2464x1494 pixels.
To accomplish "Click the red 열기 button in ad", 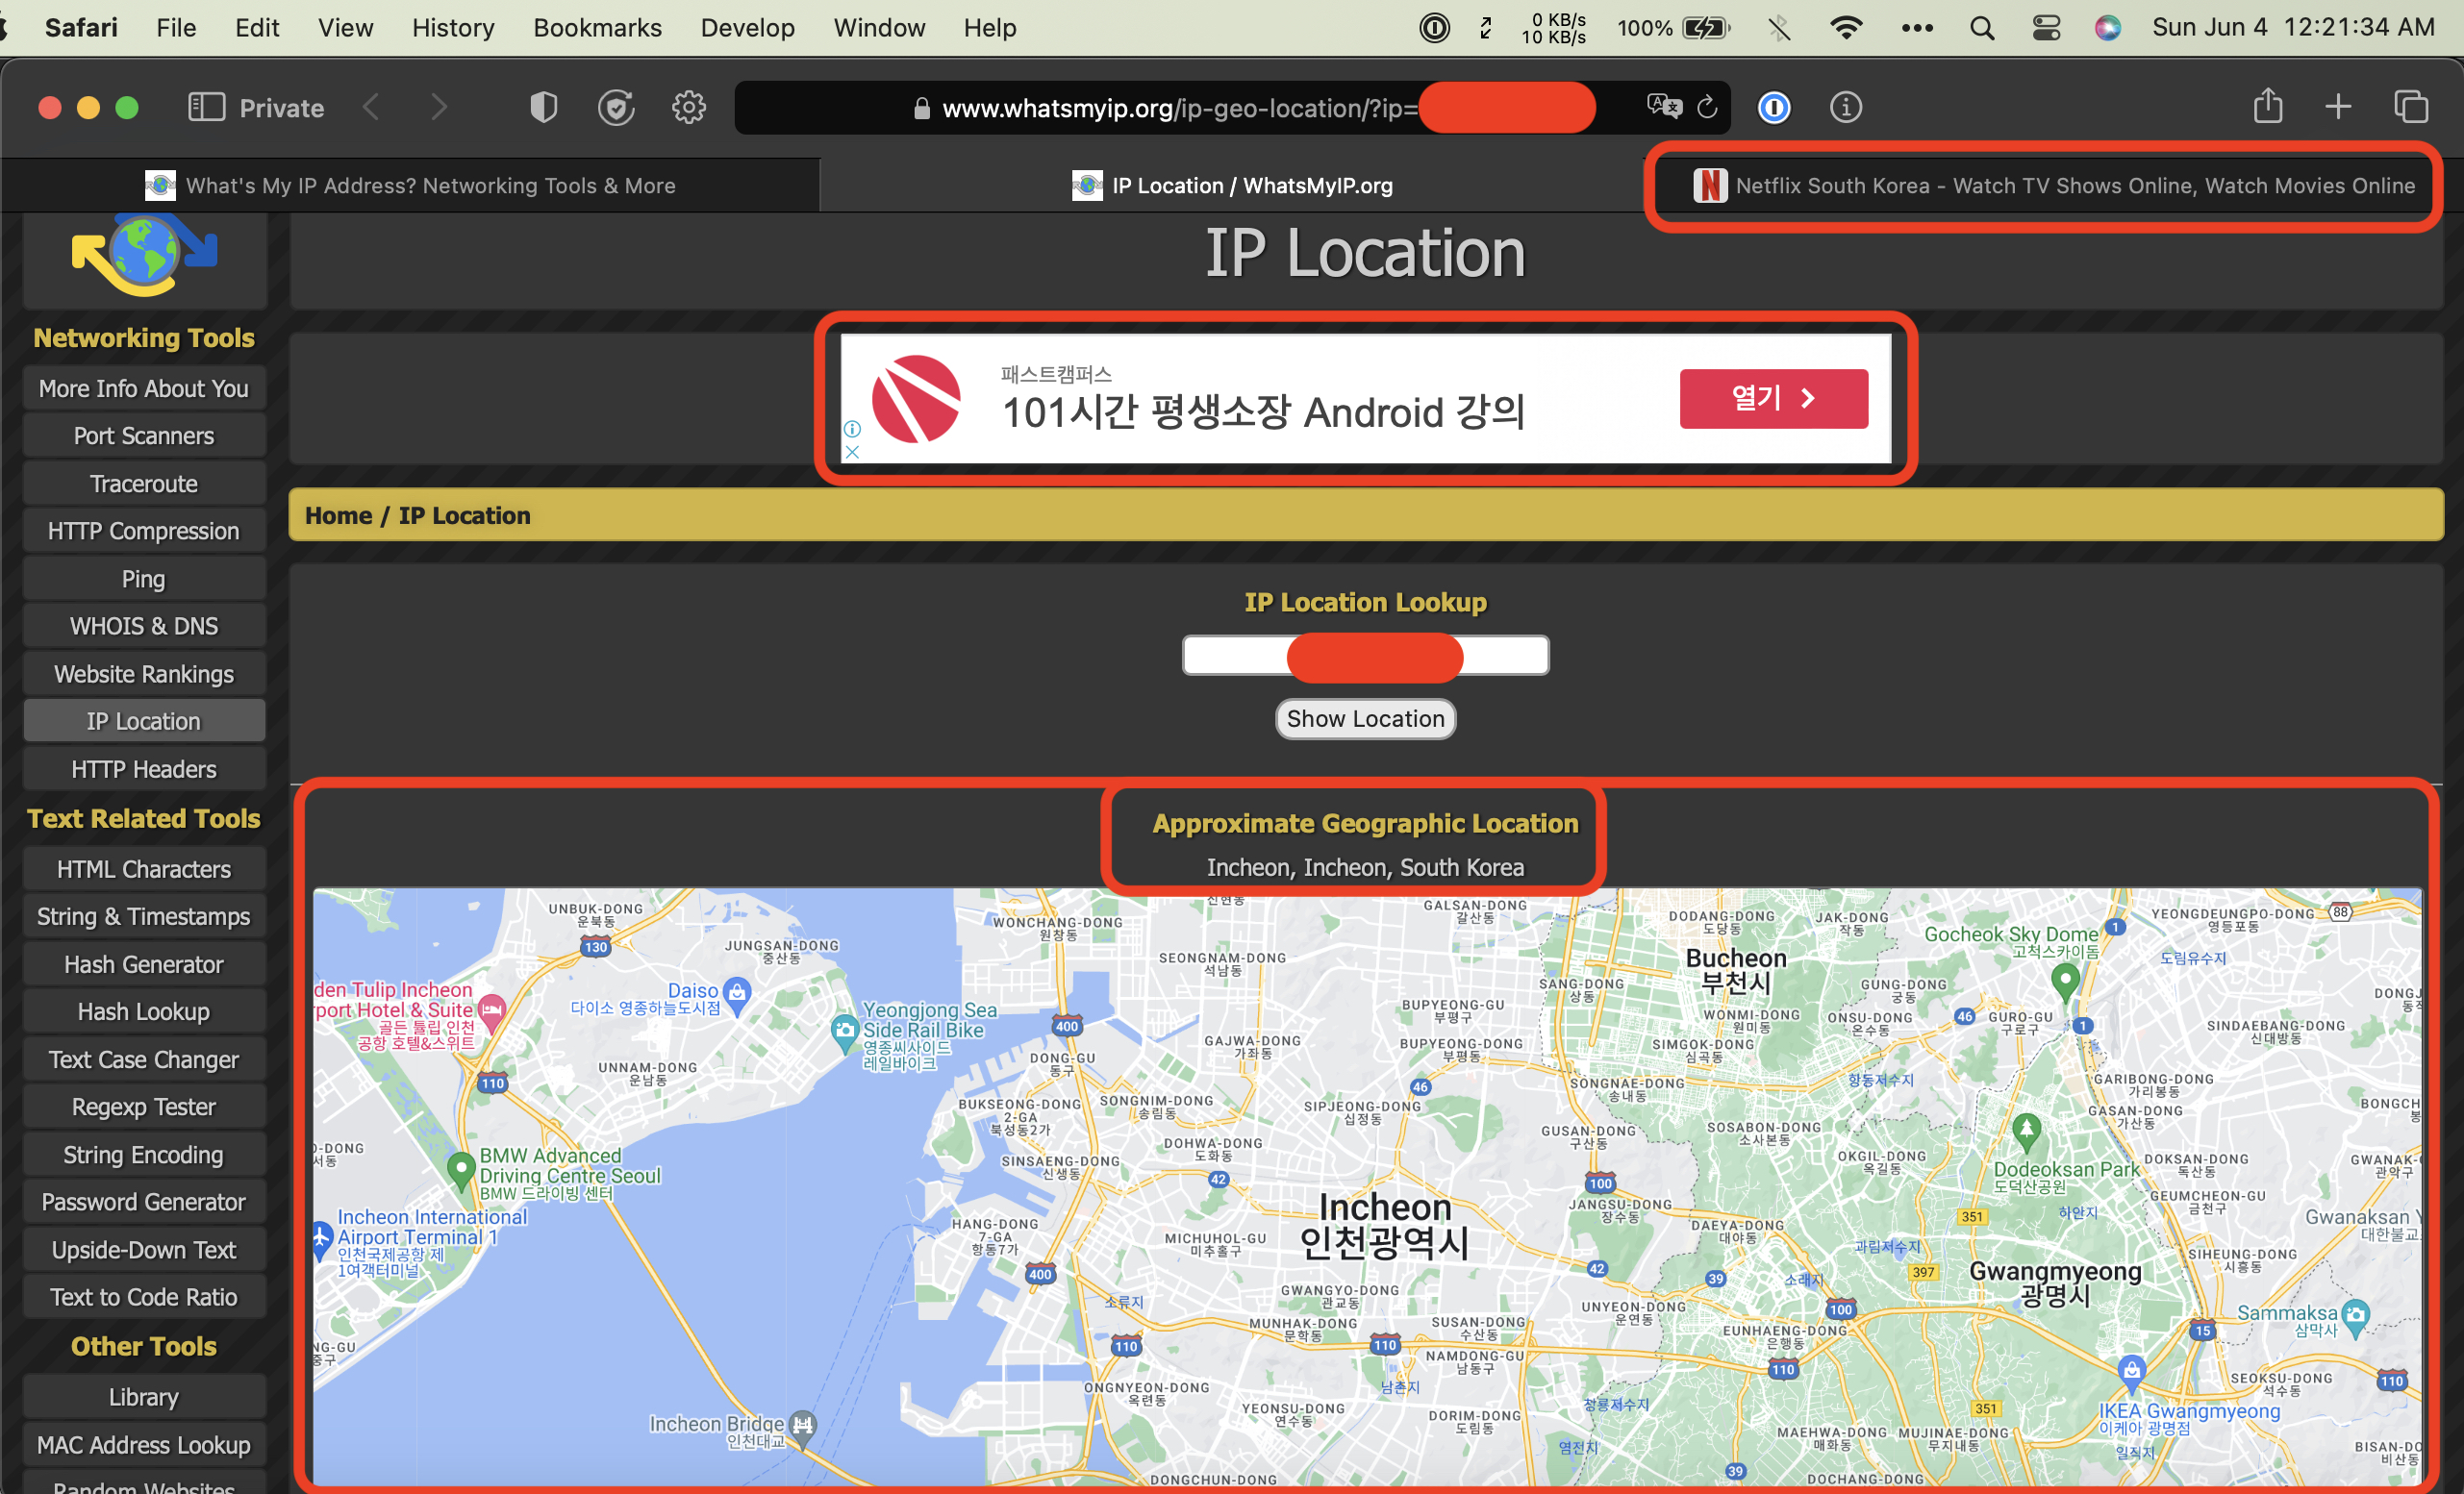I will click(1772, 399).
